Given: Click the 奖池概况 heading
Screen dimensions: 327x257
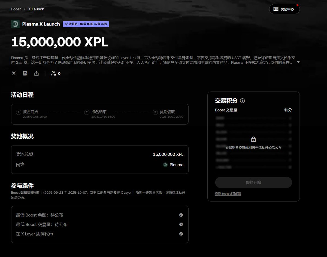Looking at the screenshot, I should [x=22, y=136].
